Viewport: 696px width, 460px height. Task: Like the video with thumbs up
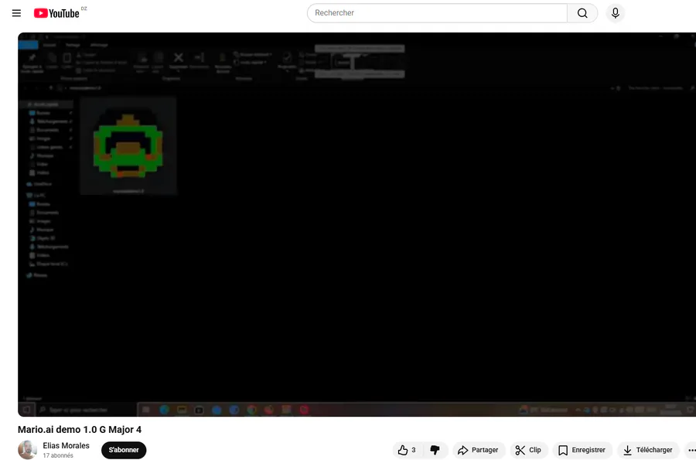tap(407, 450)
